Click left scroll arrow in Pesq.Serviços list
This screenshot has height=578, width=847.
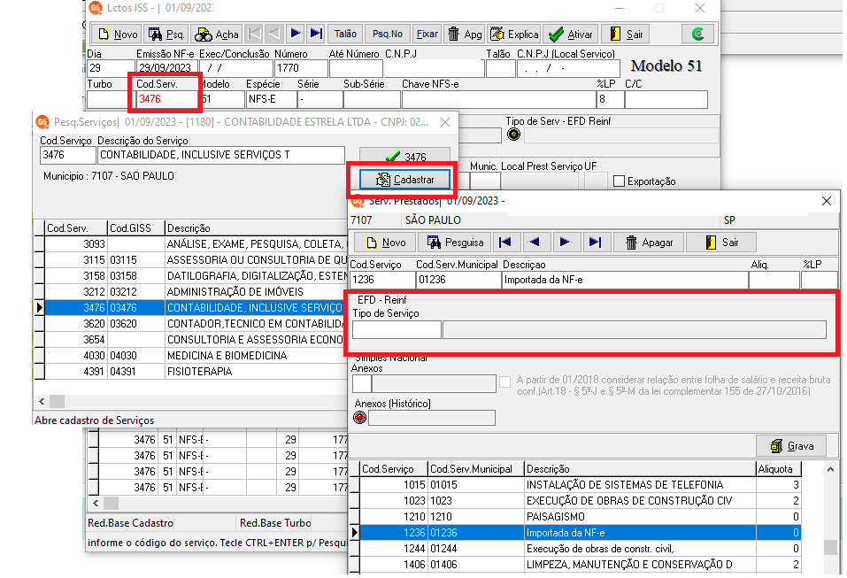(42, 401)
